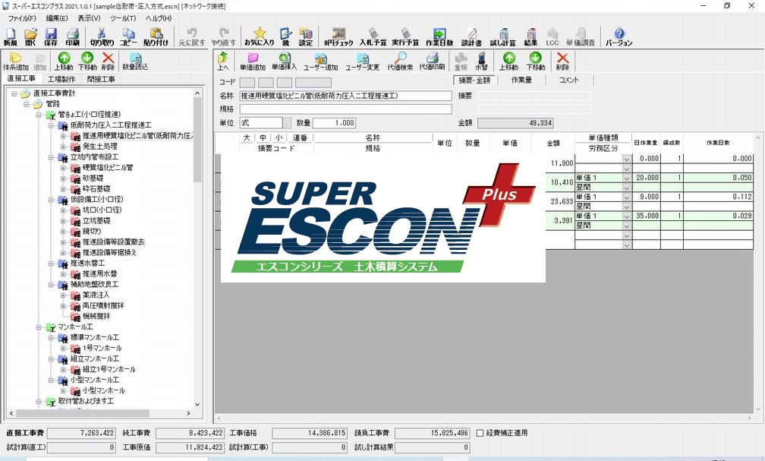Click the 直接工事費 value 7,263,422
This screenshot has width=765, height=461.
(x=81, y=433)
